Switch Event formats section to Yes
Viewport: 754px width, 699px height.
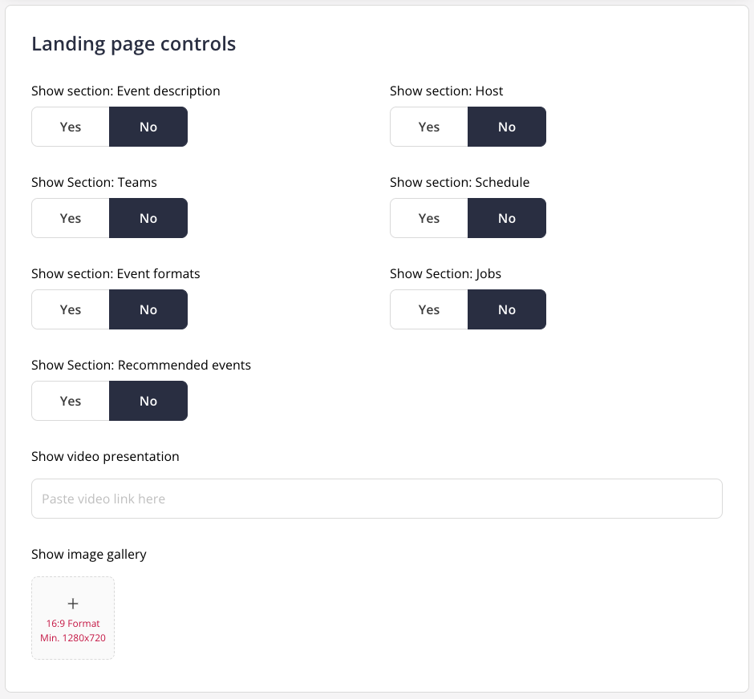pyautogui.click(x=71, y=309)
